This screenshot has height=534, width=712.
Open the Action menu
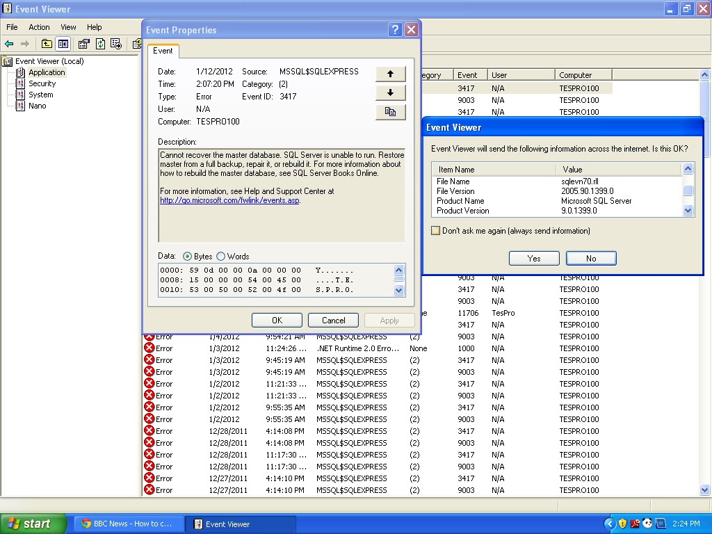click(x=38, y=27)
